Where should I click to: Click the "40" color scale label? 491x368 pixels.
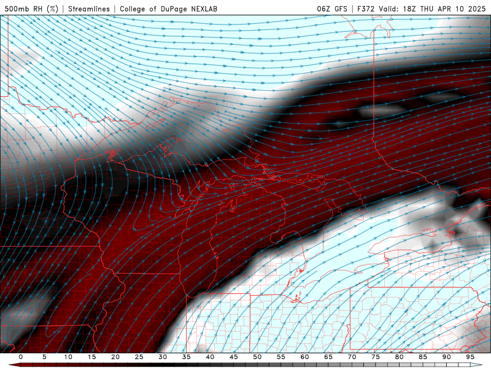pos(210,357)
